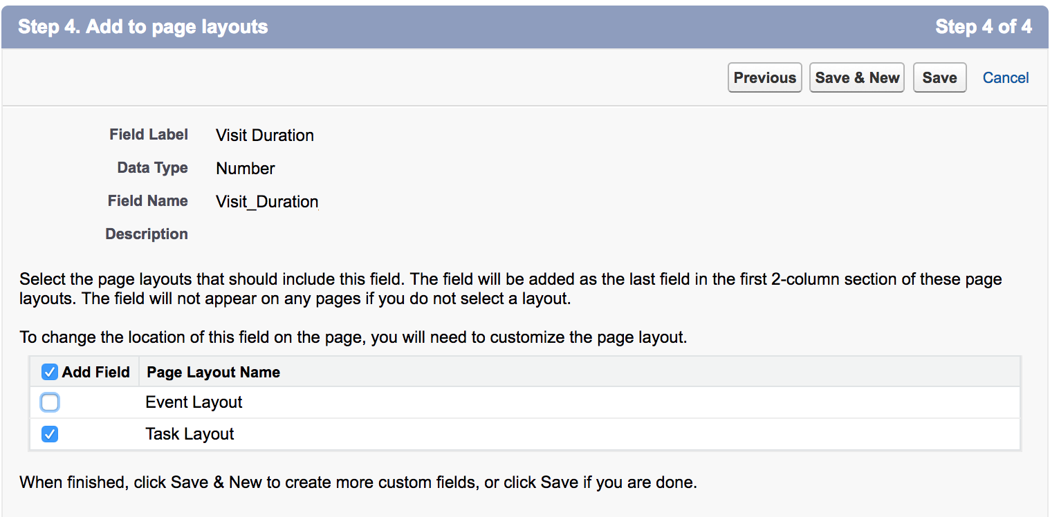Click the Field Label caption
Viewport: 1050px width, 517px height.
[149, 134]
